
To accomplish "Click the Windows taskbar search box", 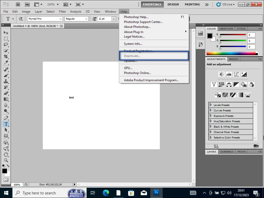I will click(x=49, y=193).
